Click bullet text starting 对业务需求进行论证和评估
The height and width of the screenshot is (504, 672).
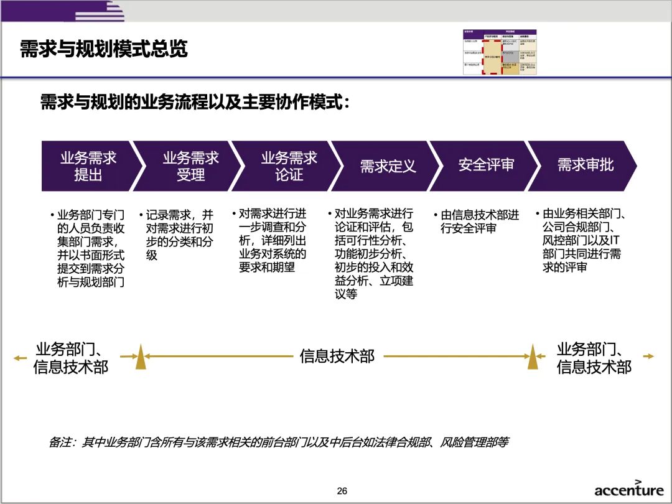[371, 254]
